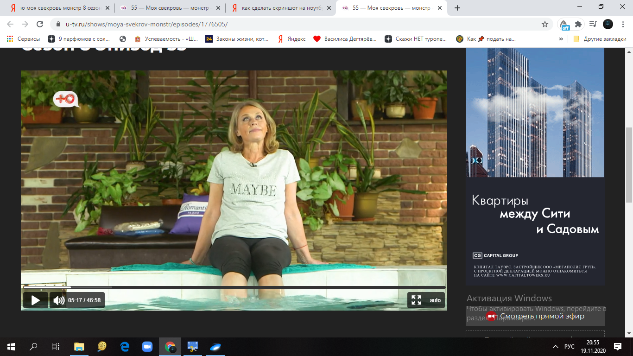Enter fullscreen mode in the video player
633x356 pixels.
(417, 300)
